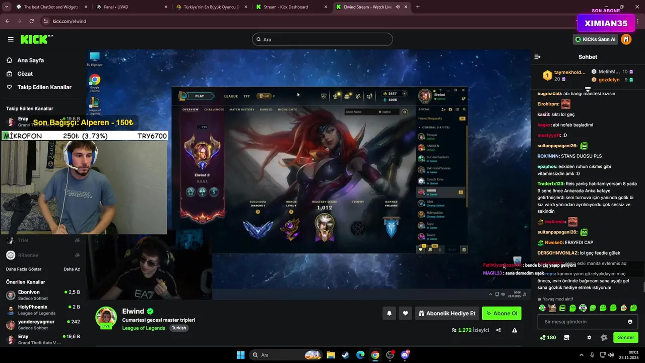Screen dimensions: 645x363
Task: Click OBS Studio icon in taskbar
Action: point(390,355)
